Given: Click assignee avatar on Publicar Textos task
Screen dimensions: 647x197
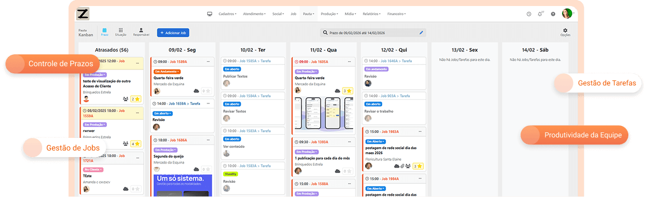Looking at the screenshot, I should pyautogui.click(x=226, y=83).
